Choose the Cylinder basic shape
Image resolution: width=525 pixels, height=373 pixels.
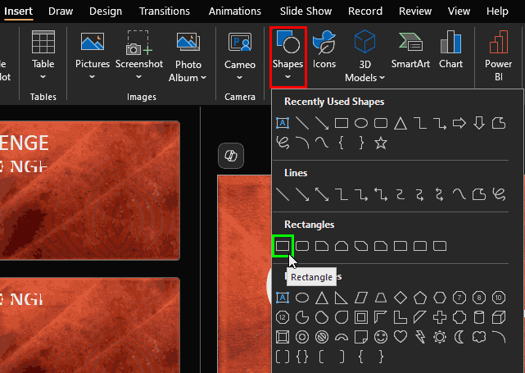479,317
